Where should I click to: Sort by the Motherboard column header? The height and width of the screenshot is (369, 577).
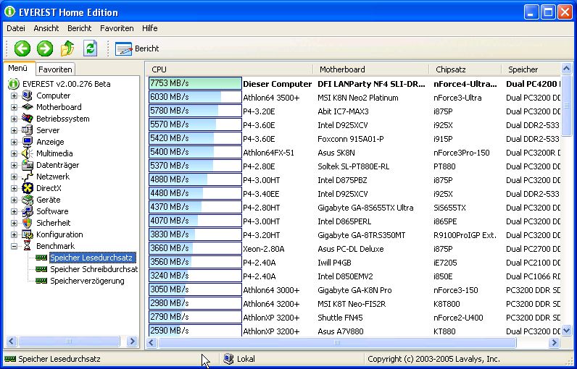point(371,69)
